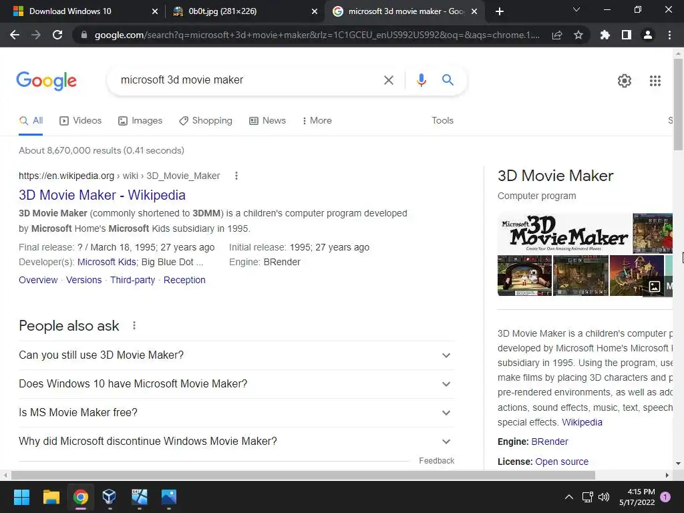Click the browser back arrow

click(15, 35)
